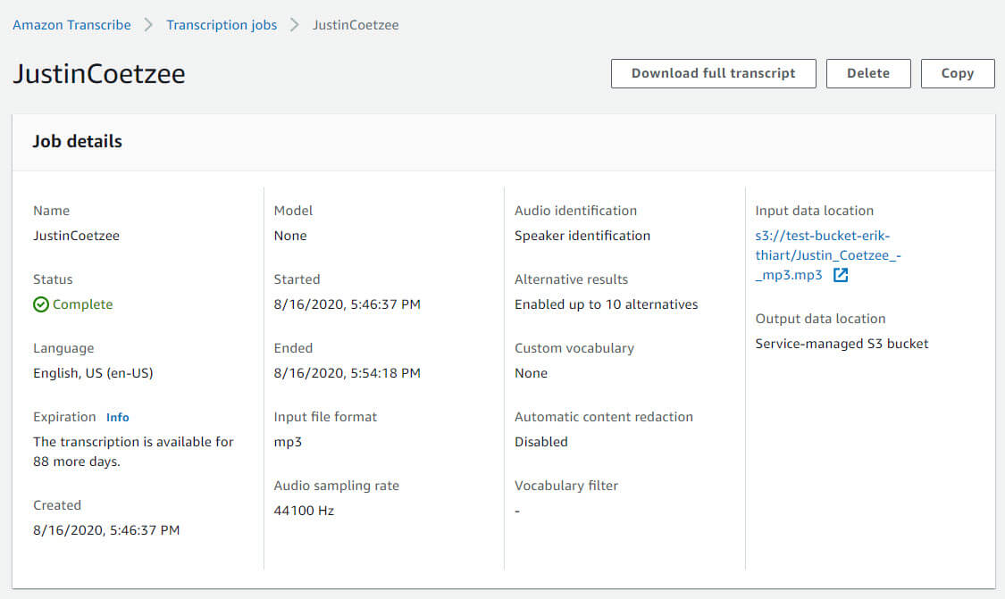Click the JustinCoetzee page heading

coord(99,73)
